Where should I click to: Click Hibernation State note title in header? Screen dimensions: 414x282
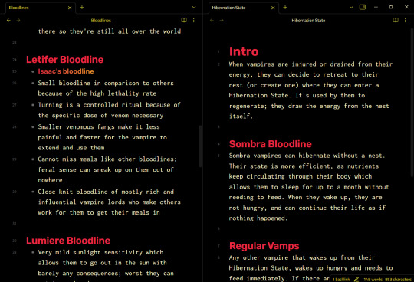click(x=308, y=21)
